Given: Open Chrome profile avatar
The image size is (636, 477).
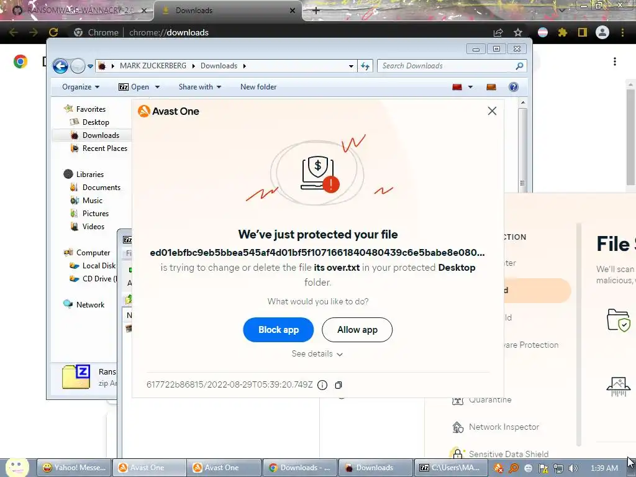Looking at the screenshot, I should point(602,32).
